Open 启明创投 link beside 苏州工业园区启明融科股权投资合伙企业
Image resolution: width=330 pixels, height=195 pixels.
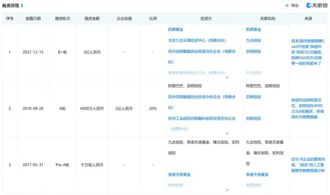pos(253,118)
